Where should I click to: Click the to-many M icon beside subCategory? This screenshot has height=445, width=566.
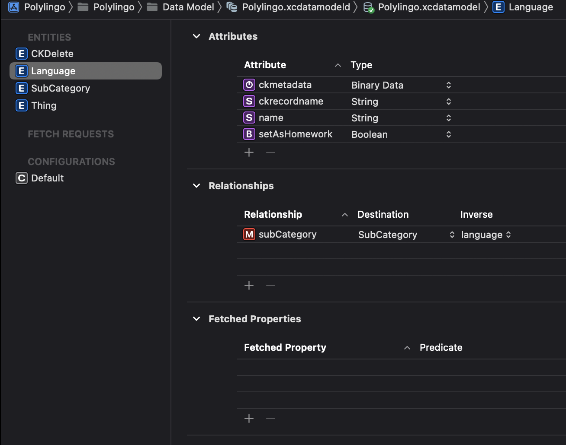(x=249, y=234)
